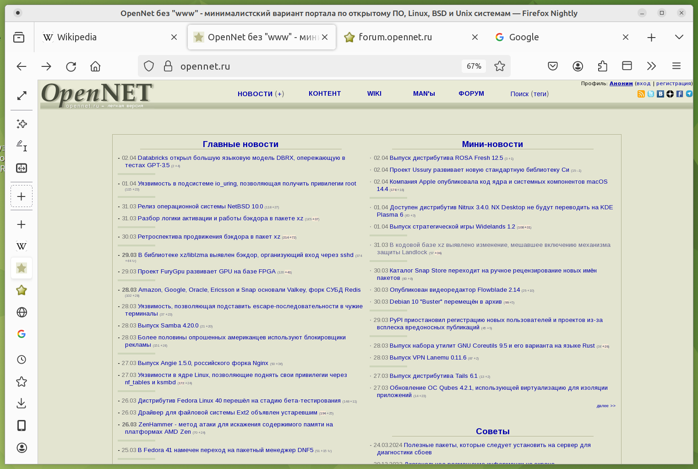Reload the current page
The height and width of the screenshot is (469, 698).
click(x=71, y=66)
